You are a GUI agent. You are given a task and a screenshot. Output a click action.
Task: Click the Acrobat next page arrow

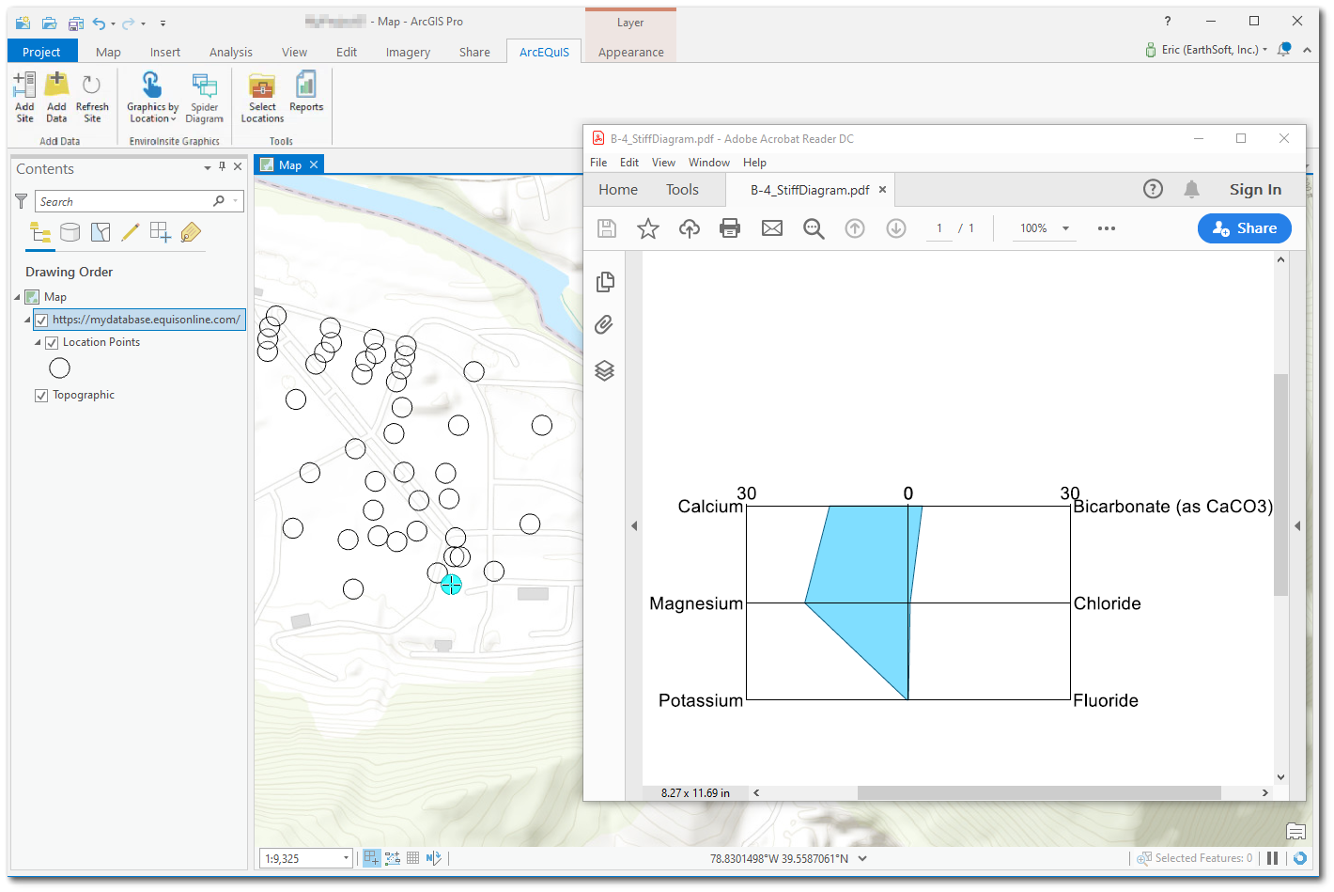896,228
